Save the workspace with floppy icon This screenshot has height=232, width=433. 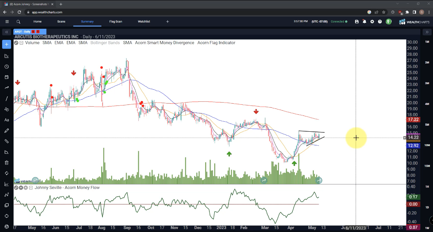357,21
